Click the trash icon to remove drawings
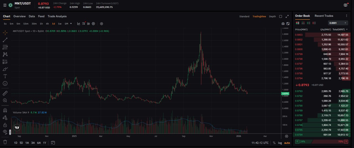Image resolution: width=354 pixels, height=148 pixels. coord(5,142)
